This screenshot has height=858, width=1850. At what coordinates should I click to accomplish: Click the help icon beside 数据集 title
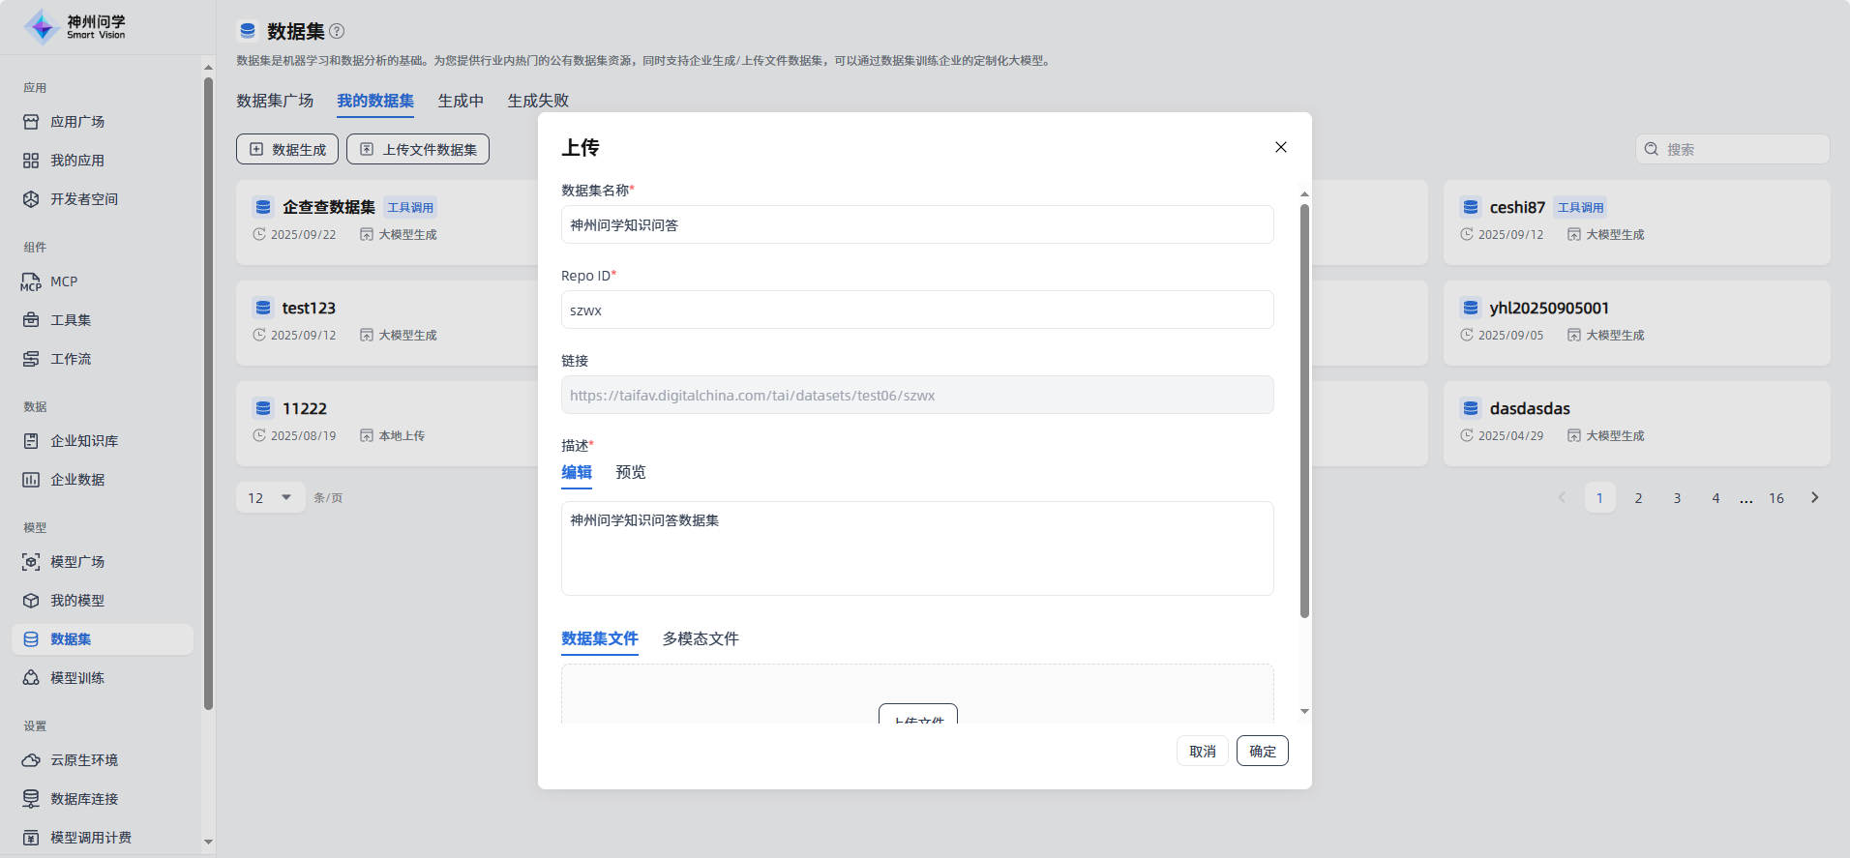tap(337, 31)
